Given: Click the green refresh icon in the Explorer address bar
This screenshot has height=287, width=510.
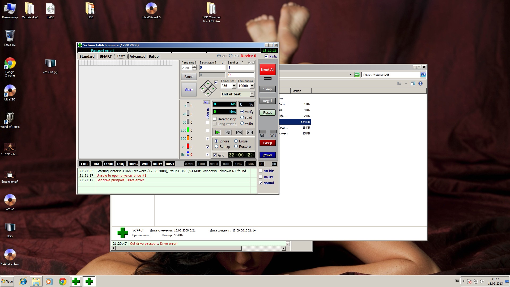Looking at the screenshot, I should (x=357, y=75).
